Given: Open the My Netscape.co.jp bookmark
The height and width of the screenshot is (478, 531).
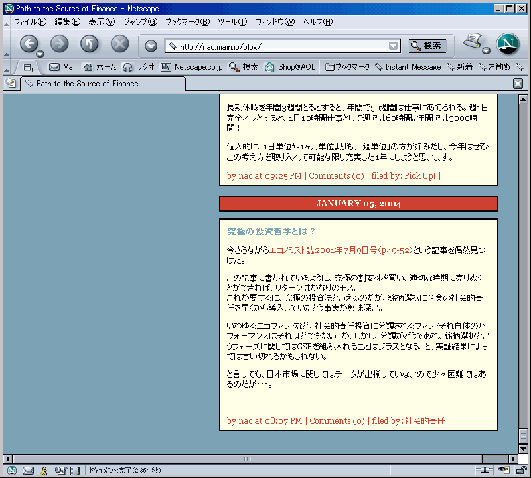Looking at the screenshot, I should pyautogui.click(x=192, y=67).
